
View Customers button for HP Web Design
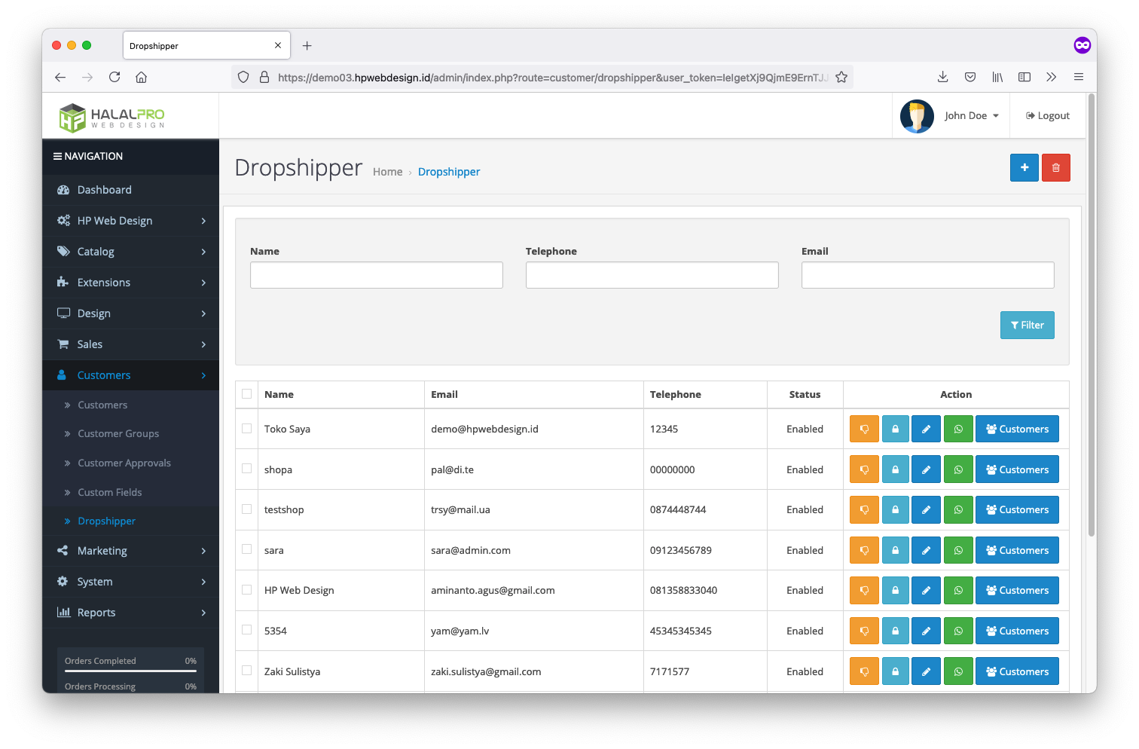pyautogui.click(x=1017, y=591)
